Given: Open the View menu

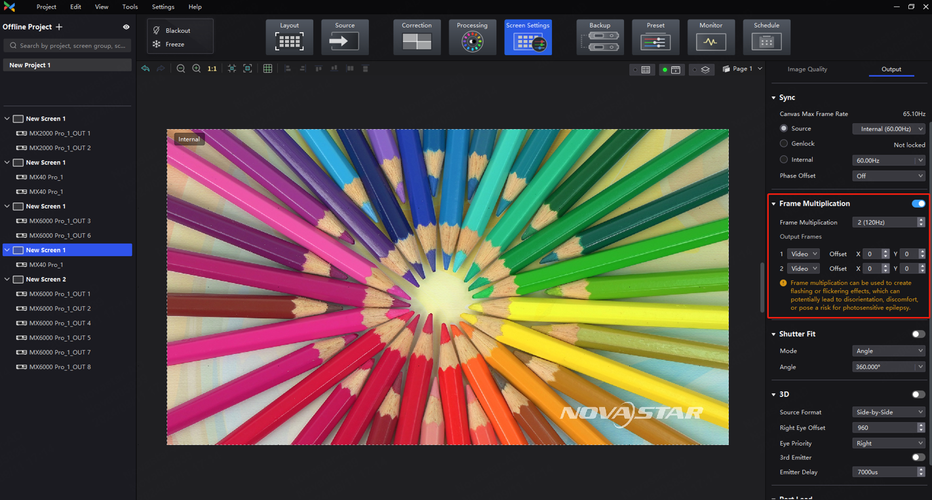Looking at the screenshot, I should pyautogui.click(x=102, y=7).
